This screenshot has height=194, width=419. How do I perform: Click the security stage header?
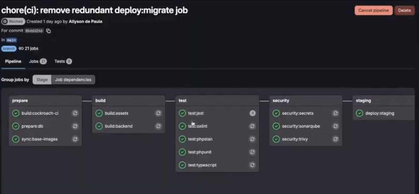[x=281, y=101]
